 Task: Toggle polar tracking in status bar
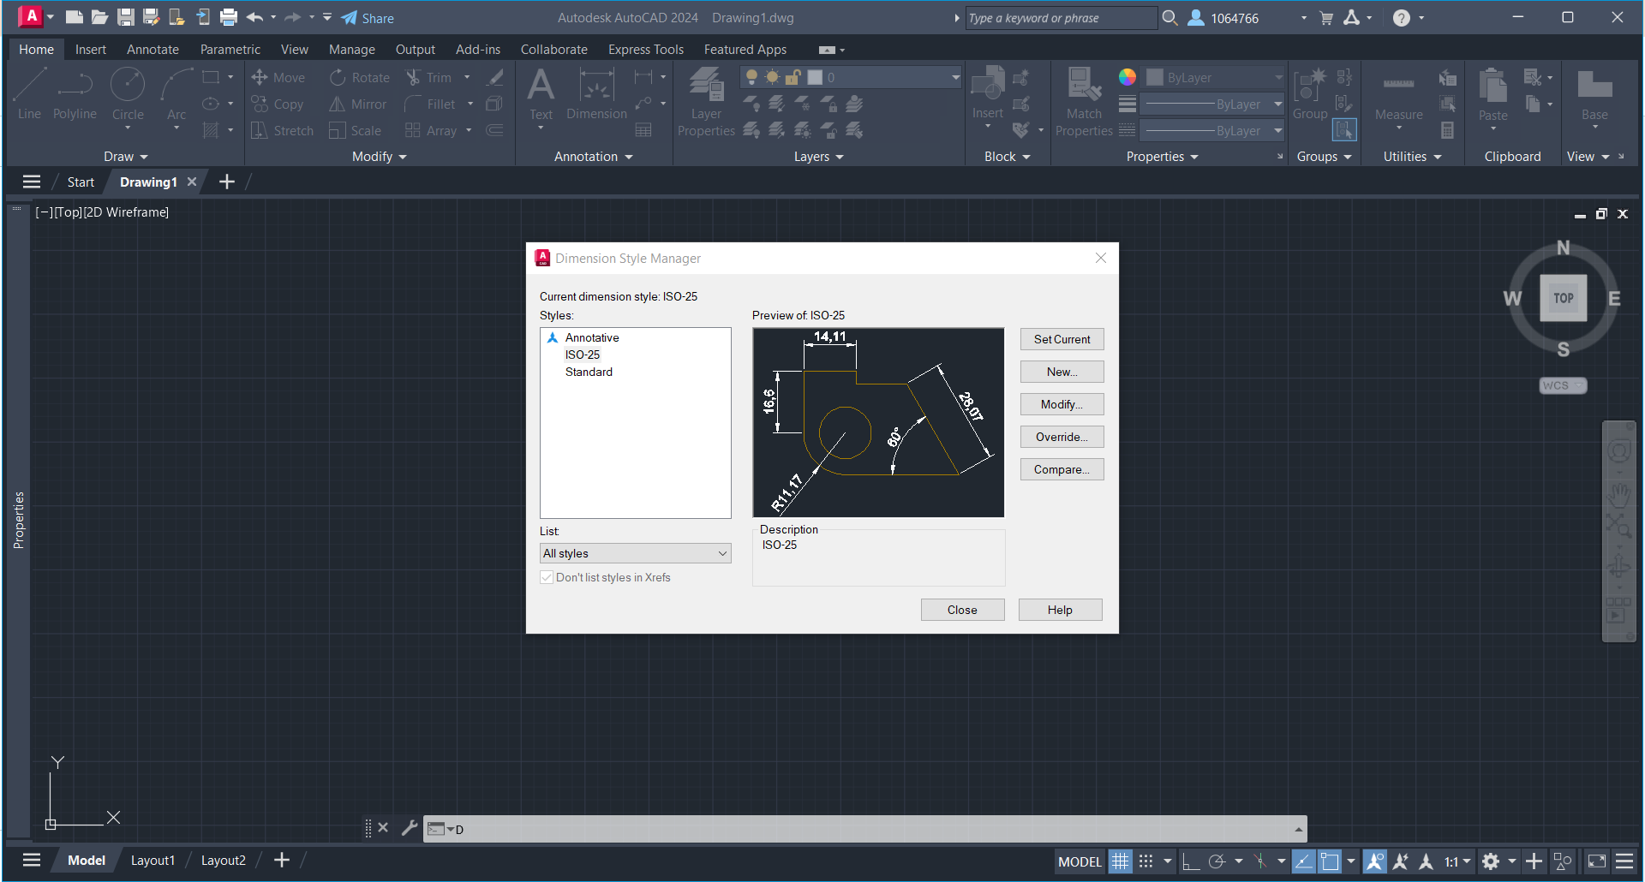click(1217, 861)
